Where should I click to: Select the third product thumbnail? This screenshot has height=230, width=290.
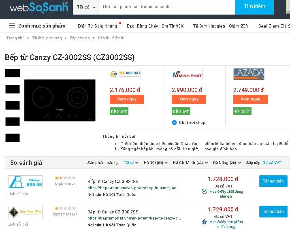point(13,105)
